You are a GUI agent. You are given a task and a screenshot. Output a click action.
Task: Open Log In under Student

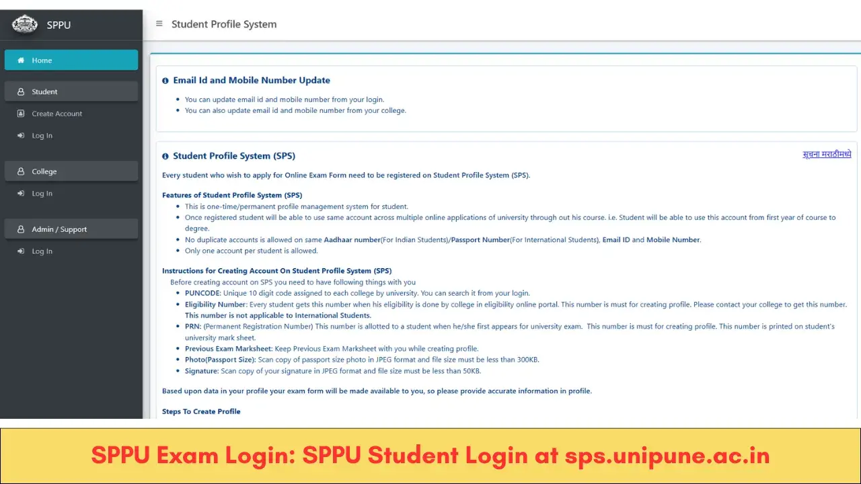coord(42,136)
